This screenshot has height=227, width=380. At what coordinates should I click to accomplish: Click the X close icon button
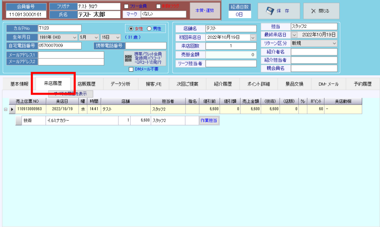coord(314,11)
